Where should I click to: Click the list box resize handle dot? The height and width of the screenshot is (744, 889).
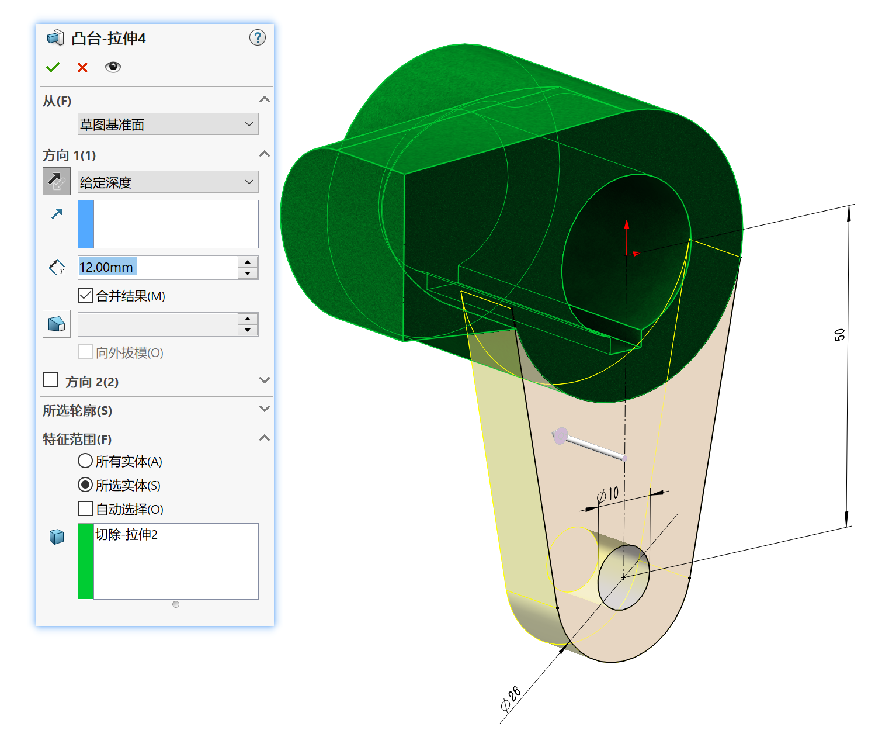click(x=176, y=604)
